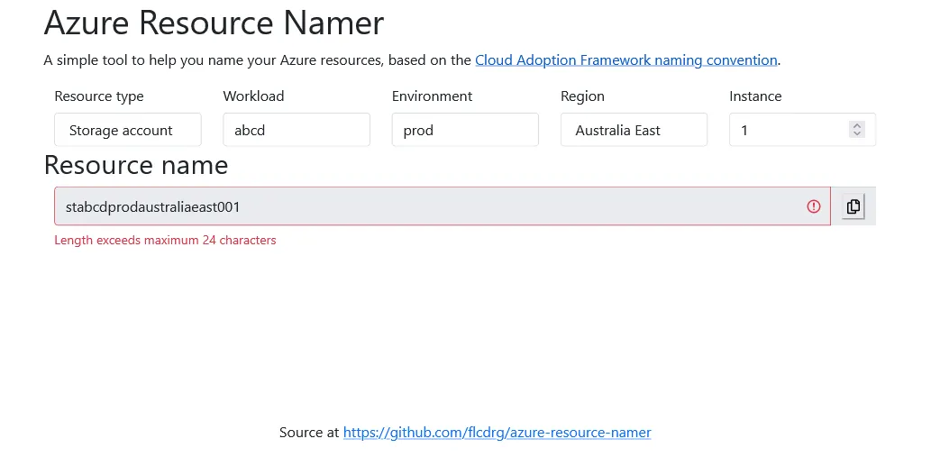Screen dimensions: 931x457
Task: Click the Resource type label
Action: click(x=99, y=96)
